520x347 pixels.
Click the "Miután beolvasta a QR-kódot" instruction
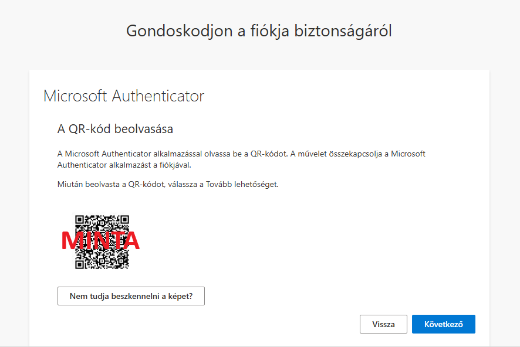click(168, 184)
